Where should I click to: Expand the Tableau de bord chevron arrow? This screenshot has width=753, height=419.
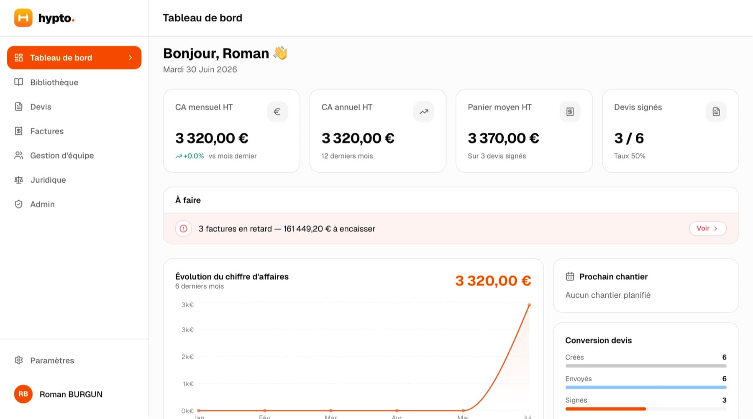[x=131, y=58]
